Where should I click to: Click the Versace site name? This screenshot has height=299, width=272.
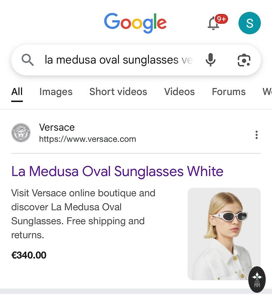coord(57,127)
